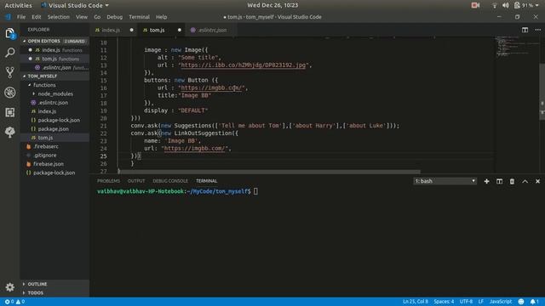Screen dimensions: 545x306
Task: Click the editor horizontal scrollbar
Action: tap(269, 172)
